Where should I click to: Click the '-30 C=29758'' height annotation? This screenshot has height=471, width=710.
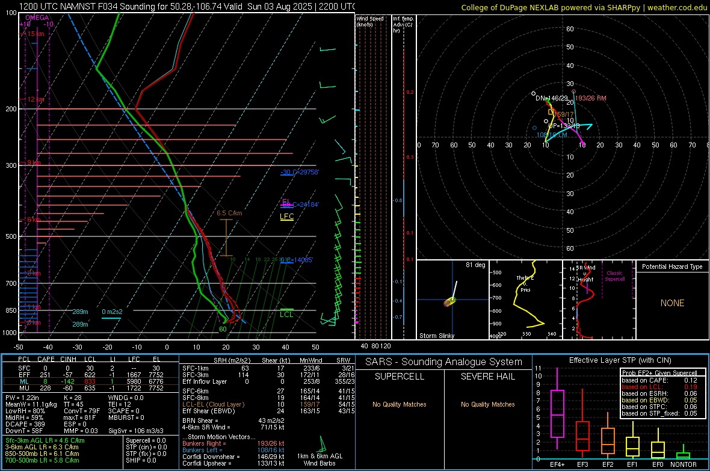point(300,172)
